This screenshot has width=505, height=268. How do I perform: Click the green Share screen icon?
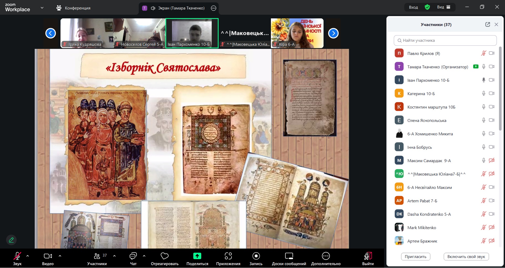(x=197, y=256)
